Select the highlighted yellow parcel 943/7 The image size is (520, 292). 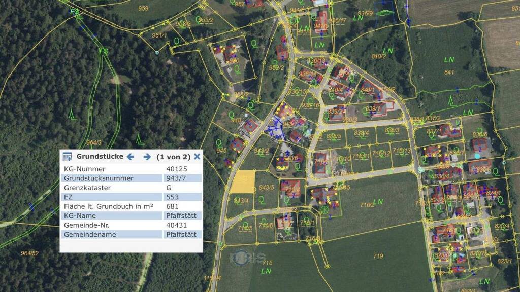coord(242,180)
